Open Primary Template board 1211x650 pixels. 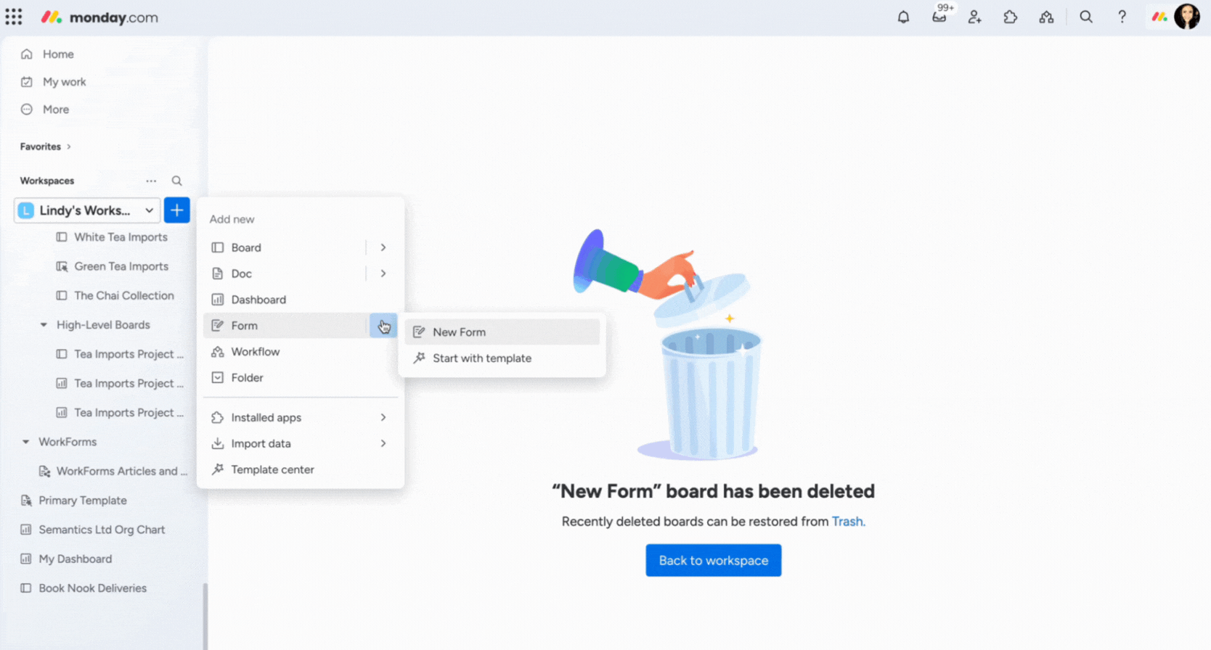click(83, 501)
